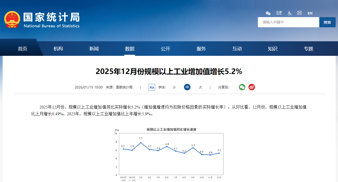338x182 pixels.
Task: Open WeChat contact icon in the header
Action: pos(268,13)
